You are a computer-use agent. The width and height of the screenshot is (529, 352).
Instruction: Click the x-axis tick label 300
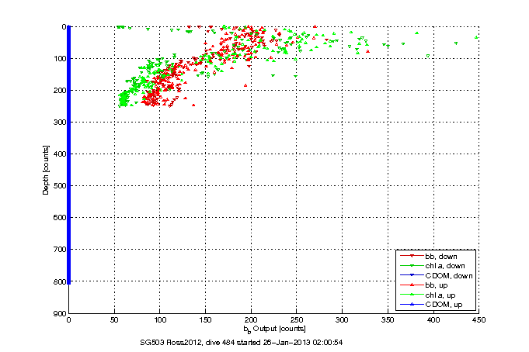pos(342,319)
